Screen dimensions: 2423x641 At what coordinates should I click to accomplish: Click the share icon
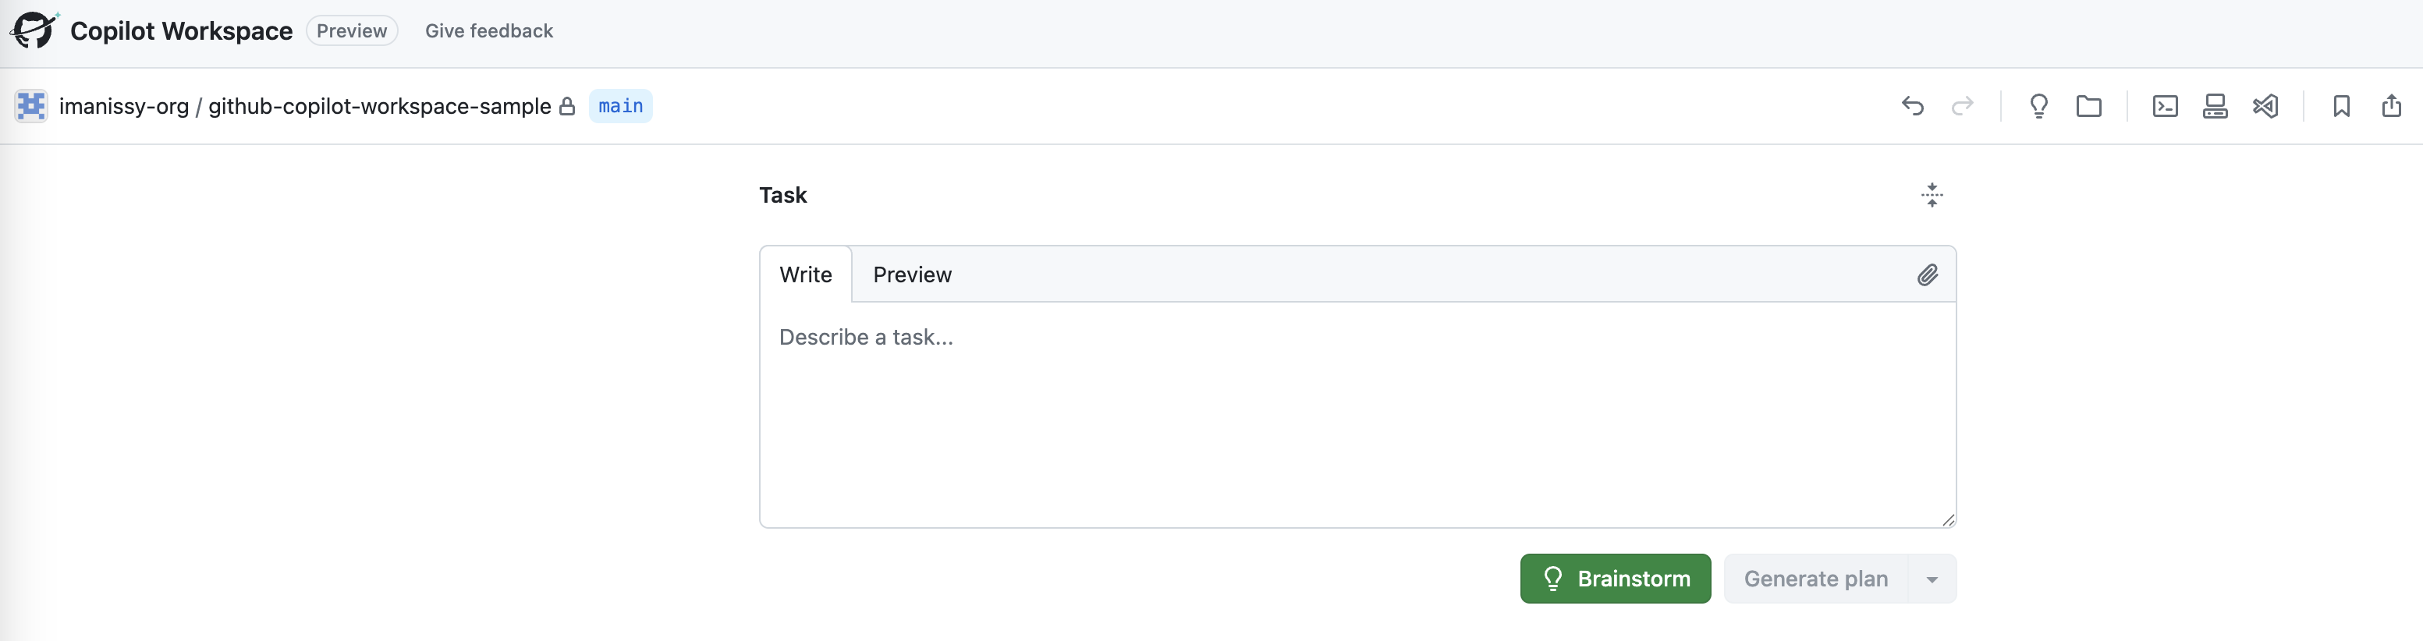click(x=2391, y=106)
